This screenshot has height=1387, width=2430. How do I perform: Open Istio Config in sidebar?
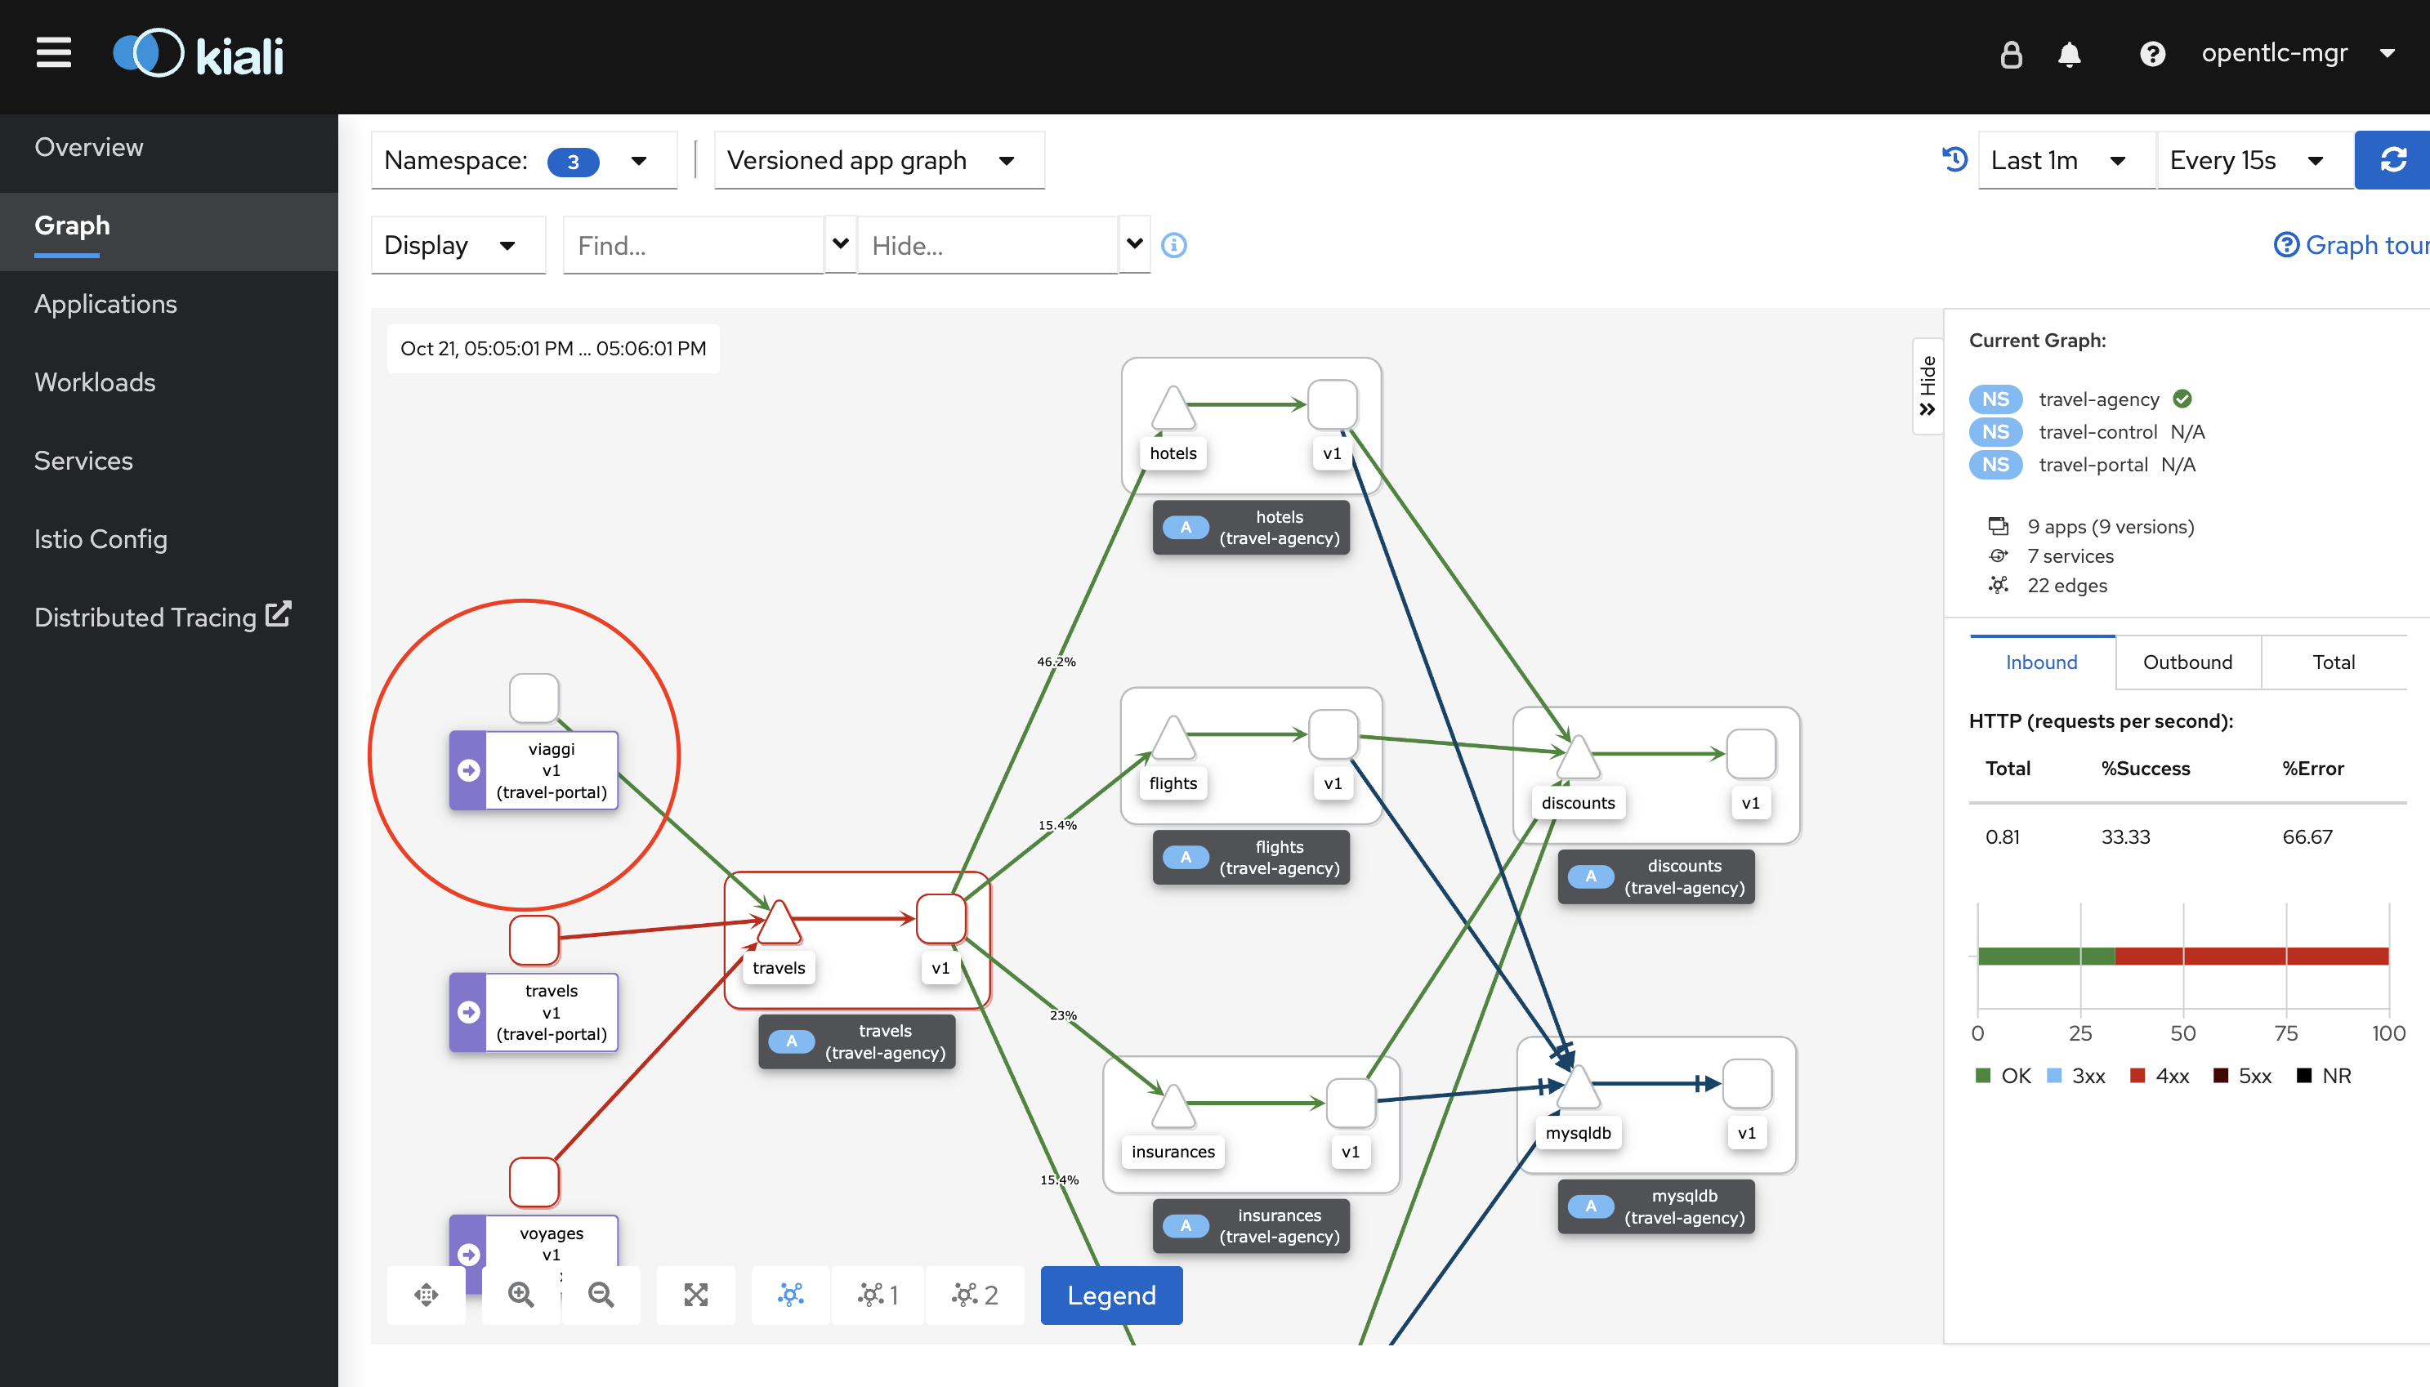tap(101, 539)
